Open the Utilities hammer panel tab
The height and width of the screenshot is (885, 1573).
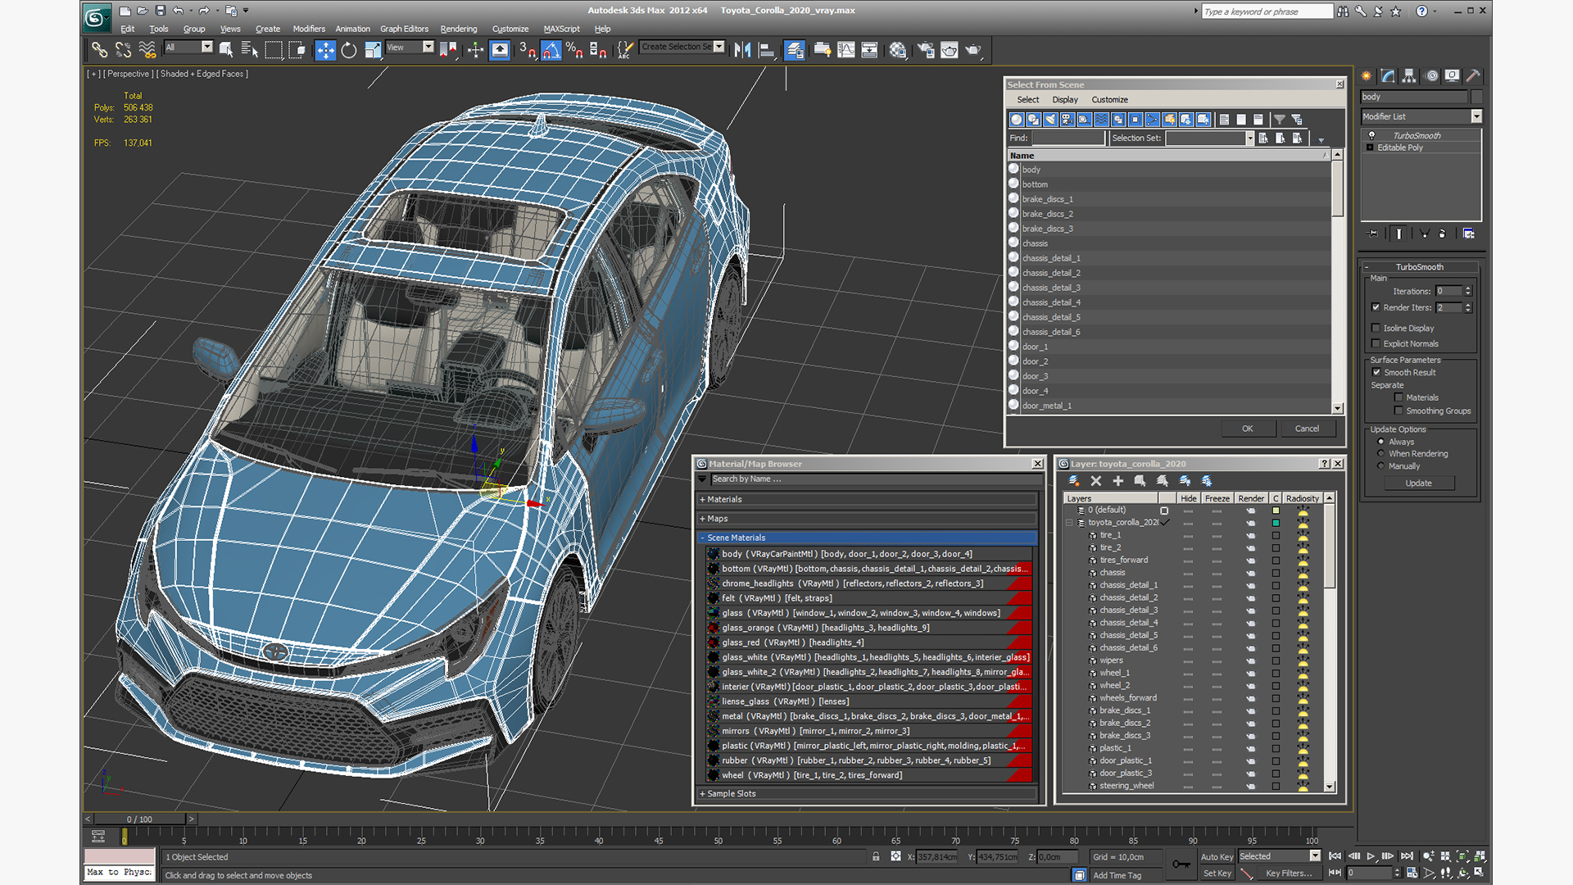[x=1473, y=75]
